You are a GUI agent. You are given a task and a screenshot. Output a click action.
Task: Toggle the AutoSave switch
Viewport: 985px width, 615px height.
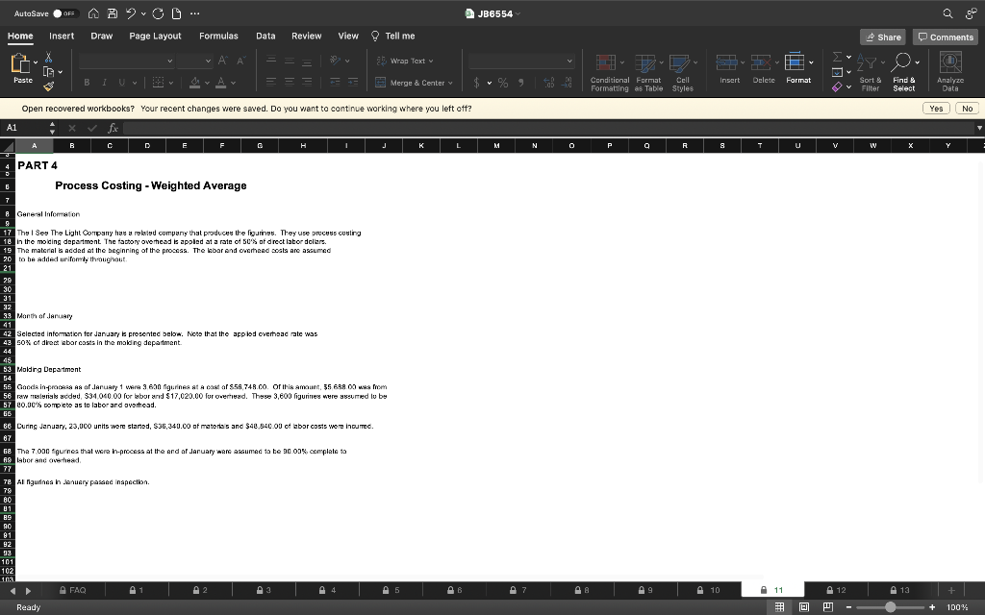pyautogui.click(x=65, y=13)
